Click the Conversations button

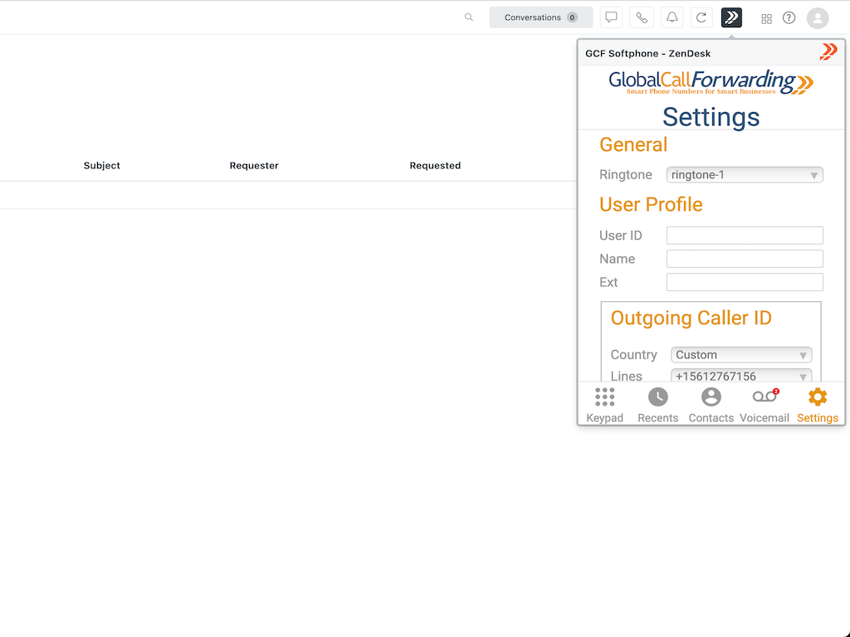tap(540, 17)
